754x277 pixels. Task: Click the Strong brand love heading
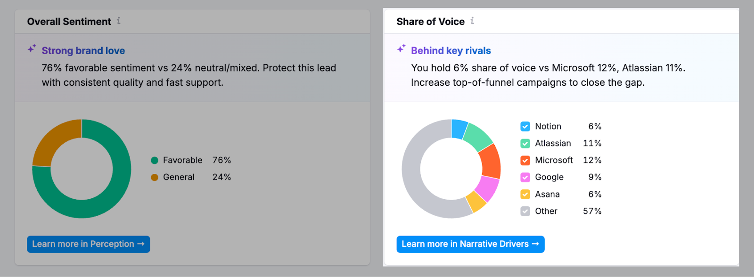pos(83,51)
